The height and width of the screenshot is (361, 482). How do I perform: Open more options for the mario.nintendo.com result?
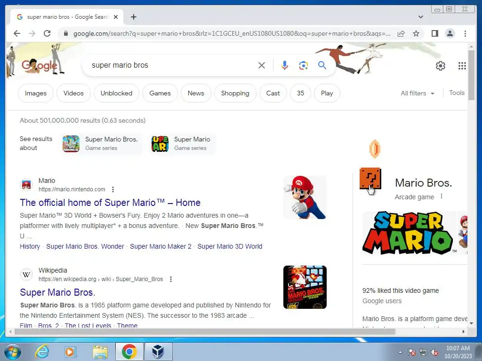click(113, 189)
